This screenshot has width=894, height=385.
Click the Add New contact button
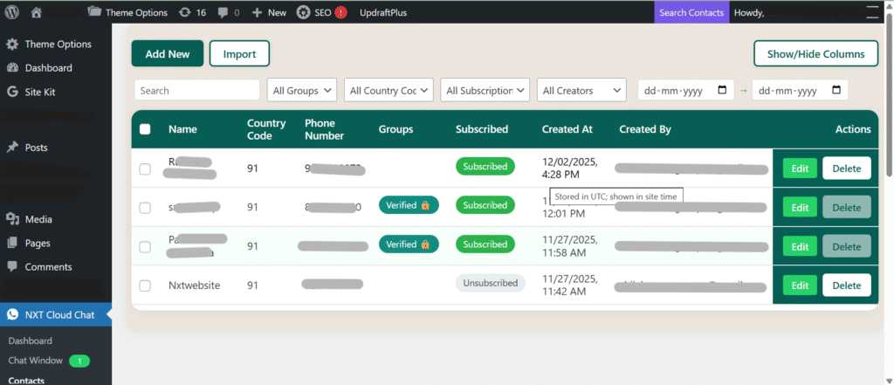click(x=167, y=53)
